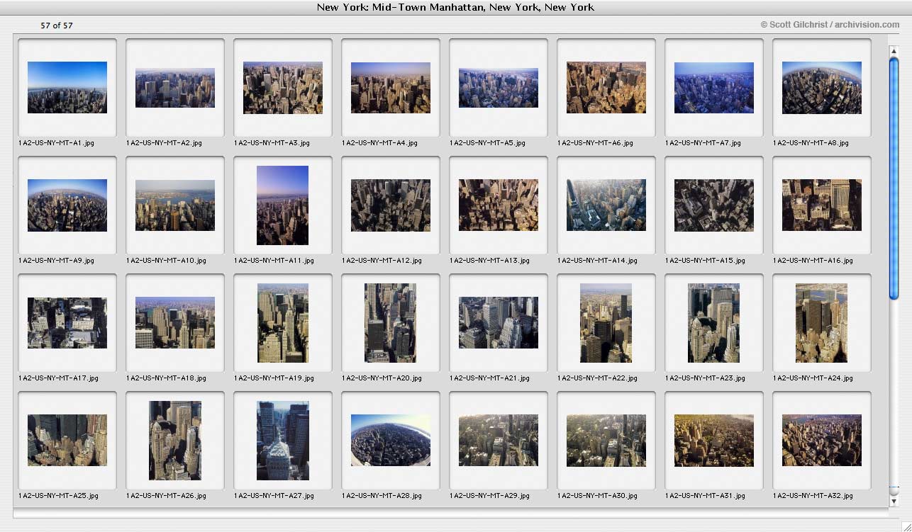Screen dimensions: 912x532
Task: Click thumbnail 1A2-US-NY-MT-A29.jpg
Action: (499, 441)
